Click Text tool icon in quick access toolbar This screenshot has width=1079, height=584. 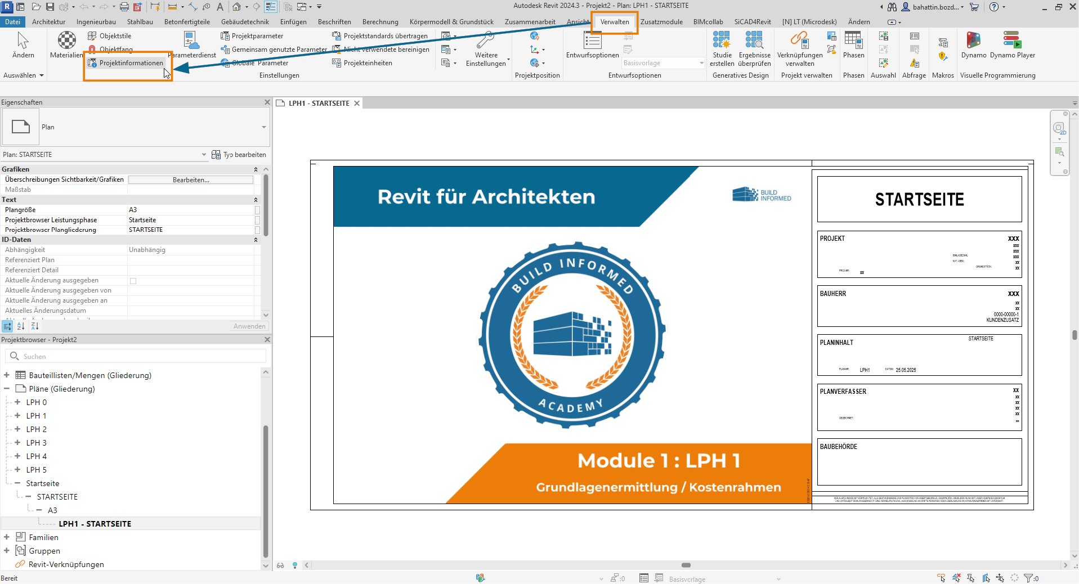220,7
